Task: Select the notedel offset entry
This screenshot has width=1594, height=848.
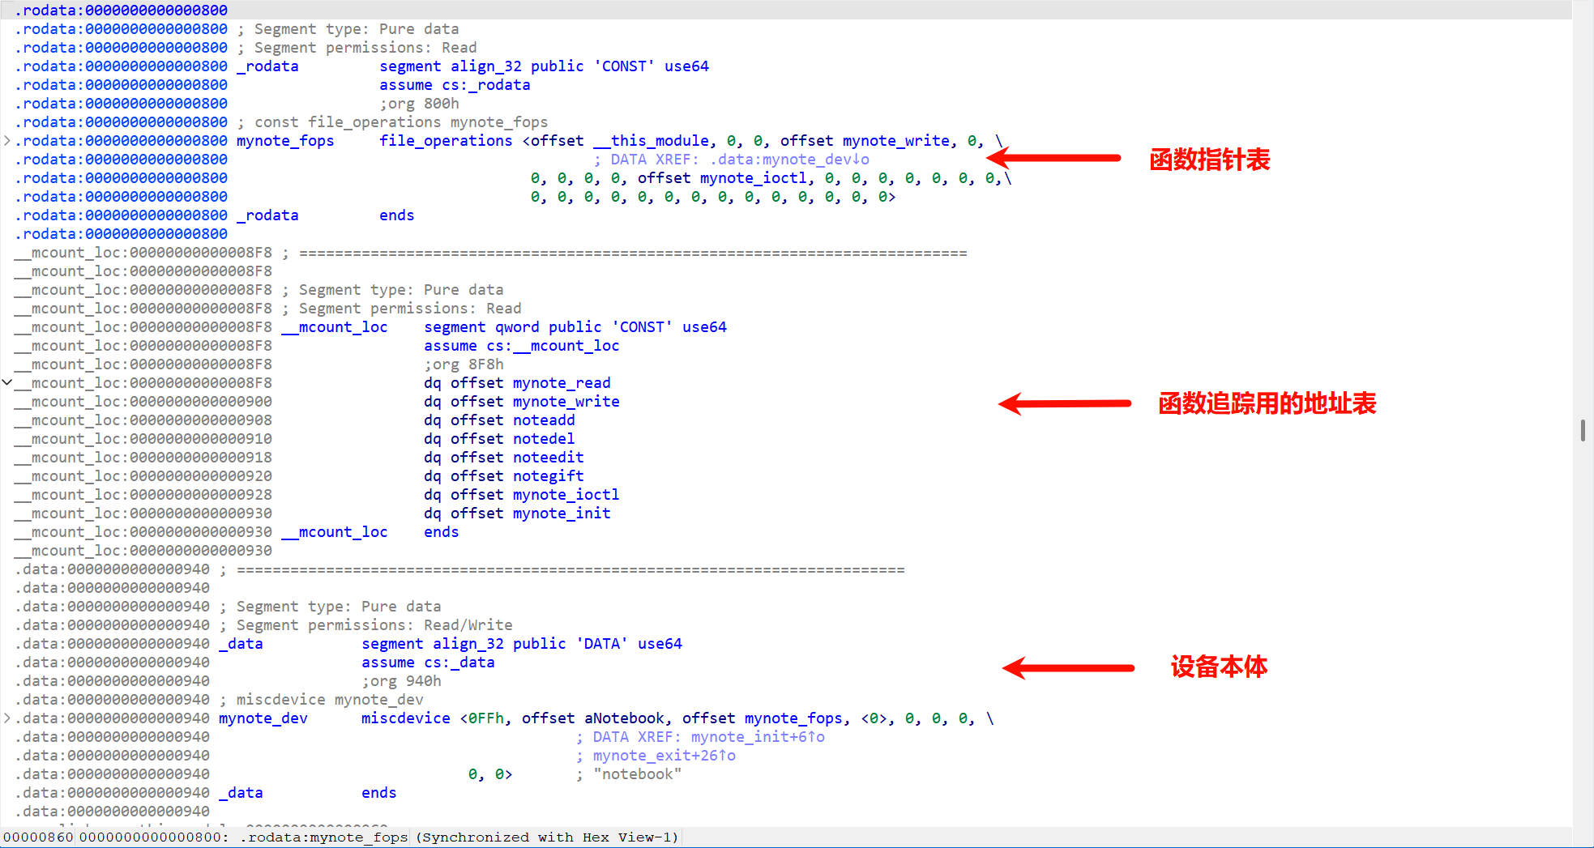Action: coord(543,439)
